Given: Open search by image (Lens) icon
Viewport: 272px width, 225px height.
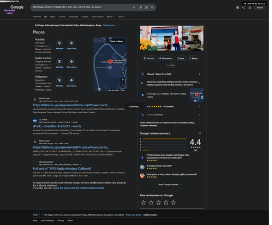Looking at the screenshot, I should [x=146, y=8].
